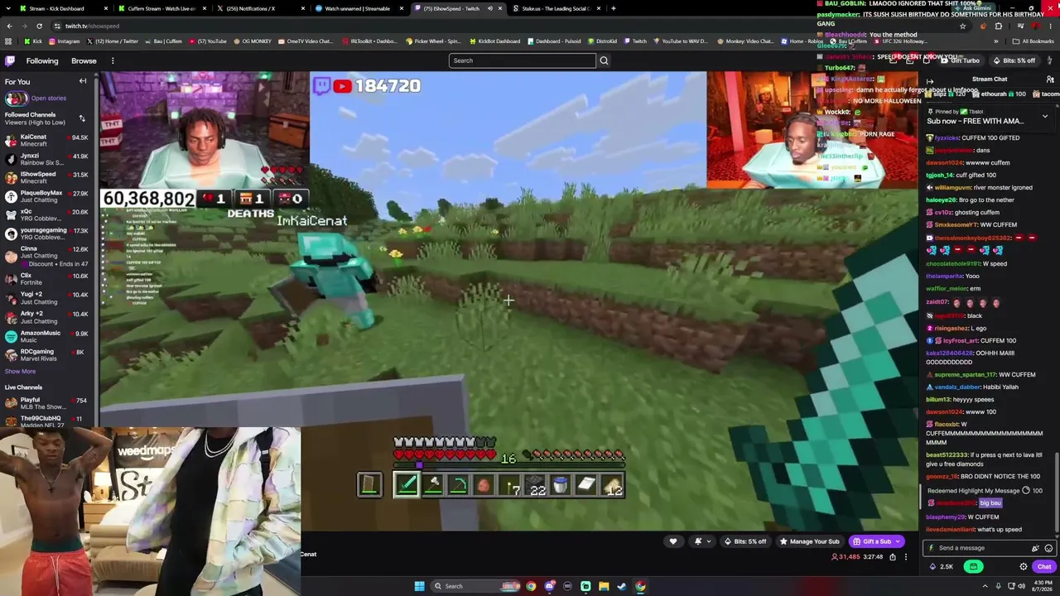
Task: Open the more options dots beside Browse
Action: coord(113,60)
